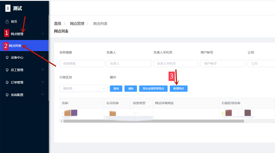Click the 员工管理 location pin icon
Viewport: 275px width, 153px height.
7,70
